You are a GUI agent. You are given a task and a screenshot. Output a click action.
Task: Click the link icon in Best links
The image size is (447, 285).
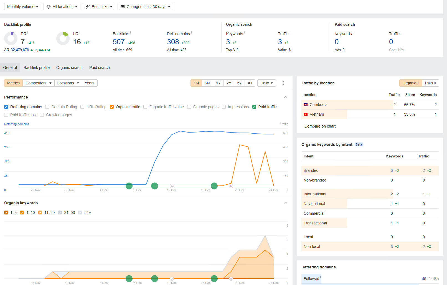(88, 7)
